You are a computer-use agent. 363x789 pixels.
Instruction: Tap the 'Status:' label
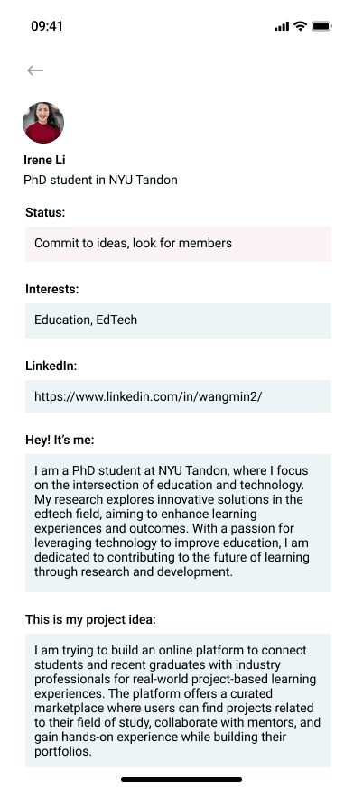coord(45,212)
